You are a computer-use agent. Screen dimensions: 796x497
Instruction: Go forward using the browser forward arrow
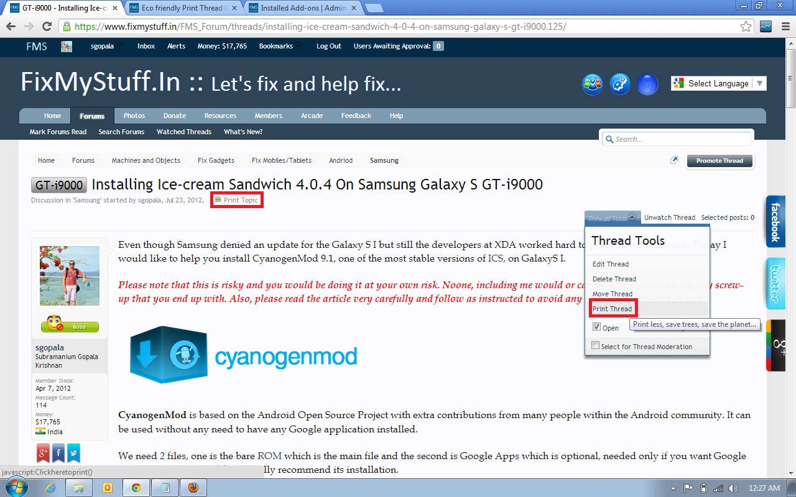[29, 27]
